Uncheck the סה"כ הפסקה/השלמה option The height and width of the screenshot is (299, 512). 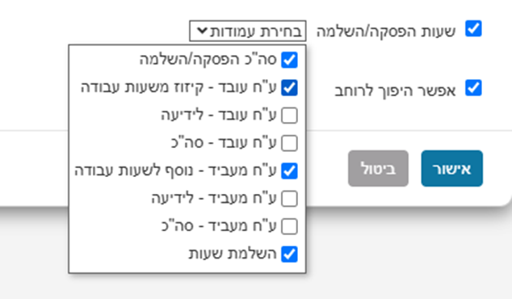tap(289, 60)
